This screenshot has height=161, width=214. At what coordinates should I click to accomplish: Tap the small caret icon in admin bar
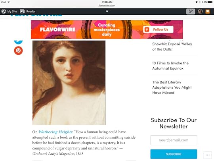tap(107, 11)
